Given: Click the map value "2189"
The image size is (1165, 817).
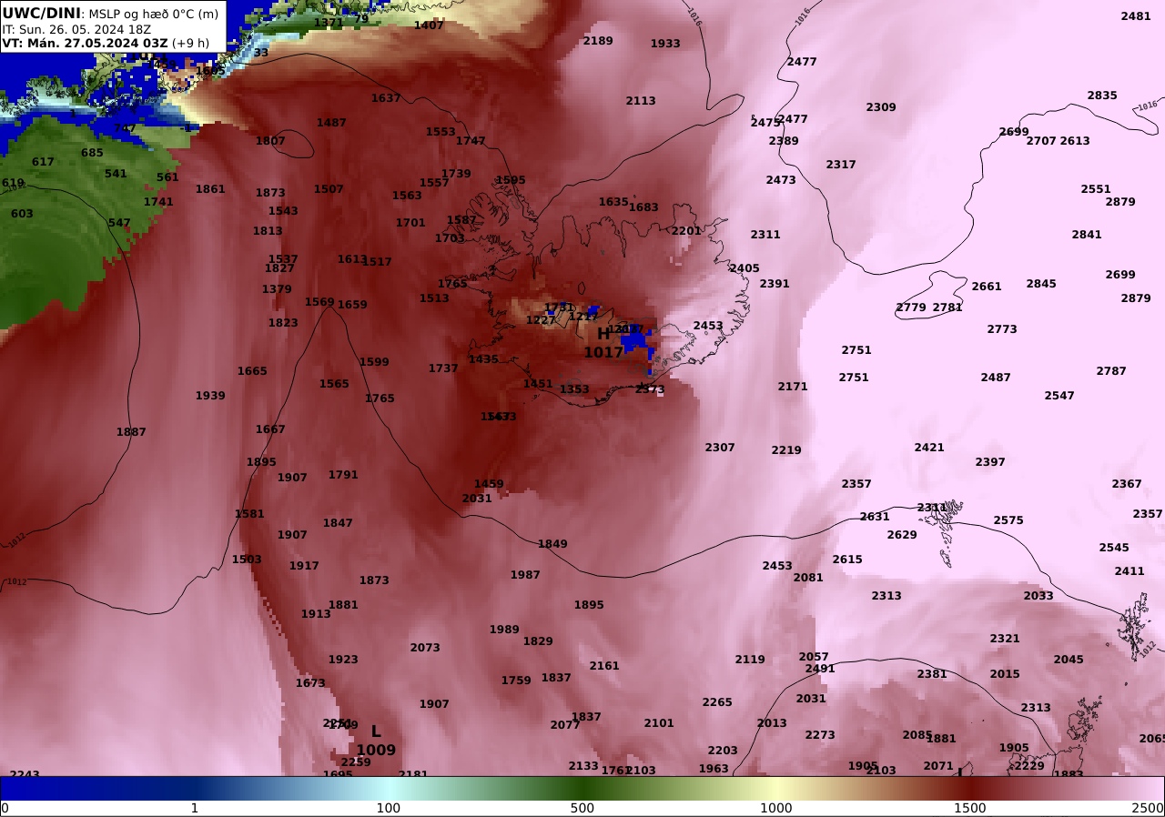Looking at the screenshot, I should click(x=598, y=41).
